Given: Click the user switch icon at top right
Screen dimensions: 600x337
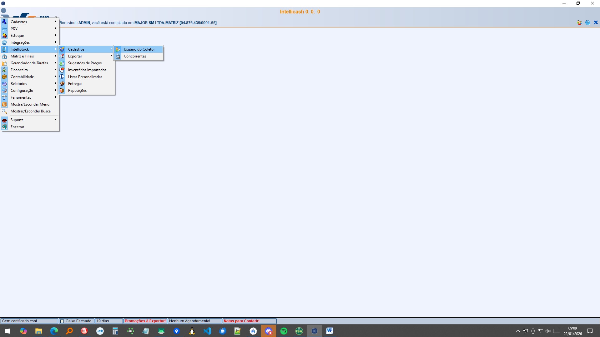Looking at the screenshot, I should [579, 22].
